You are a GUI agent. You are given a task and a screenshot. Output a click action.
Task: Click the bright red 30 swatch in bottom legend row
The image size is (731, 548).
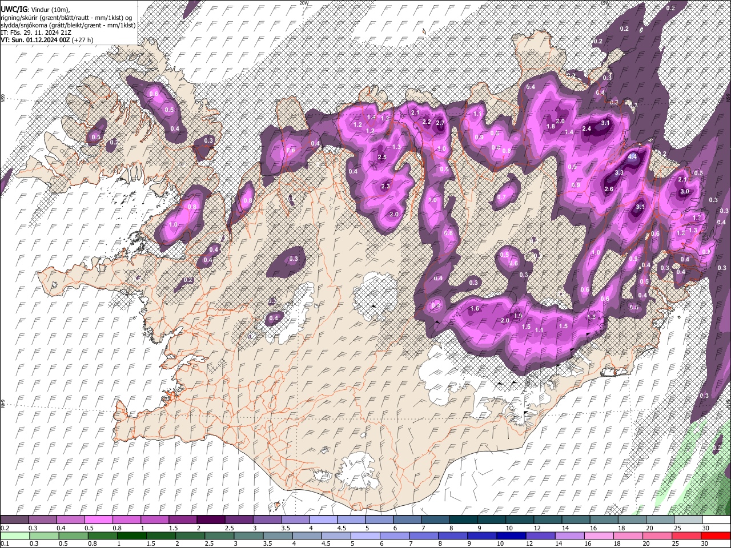(x=716, y=535)
